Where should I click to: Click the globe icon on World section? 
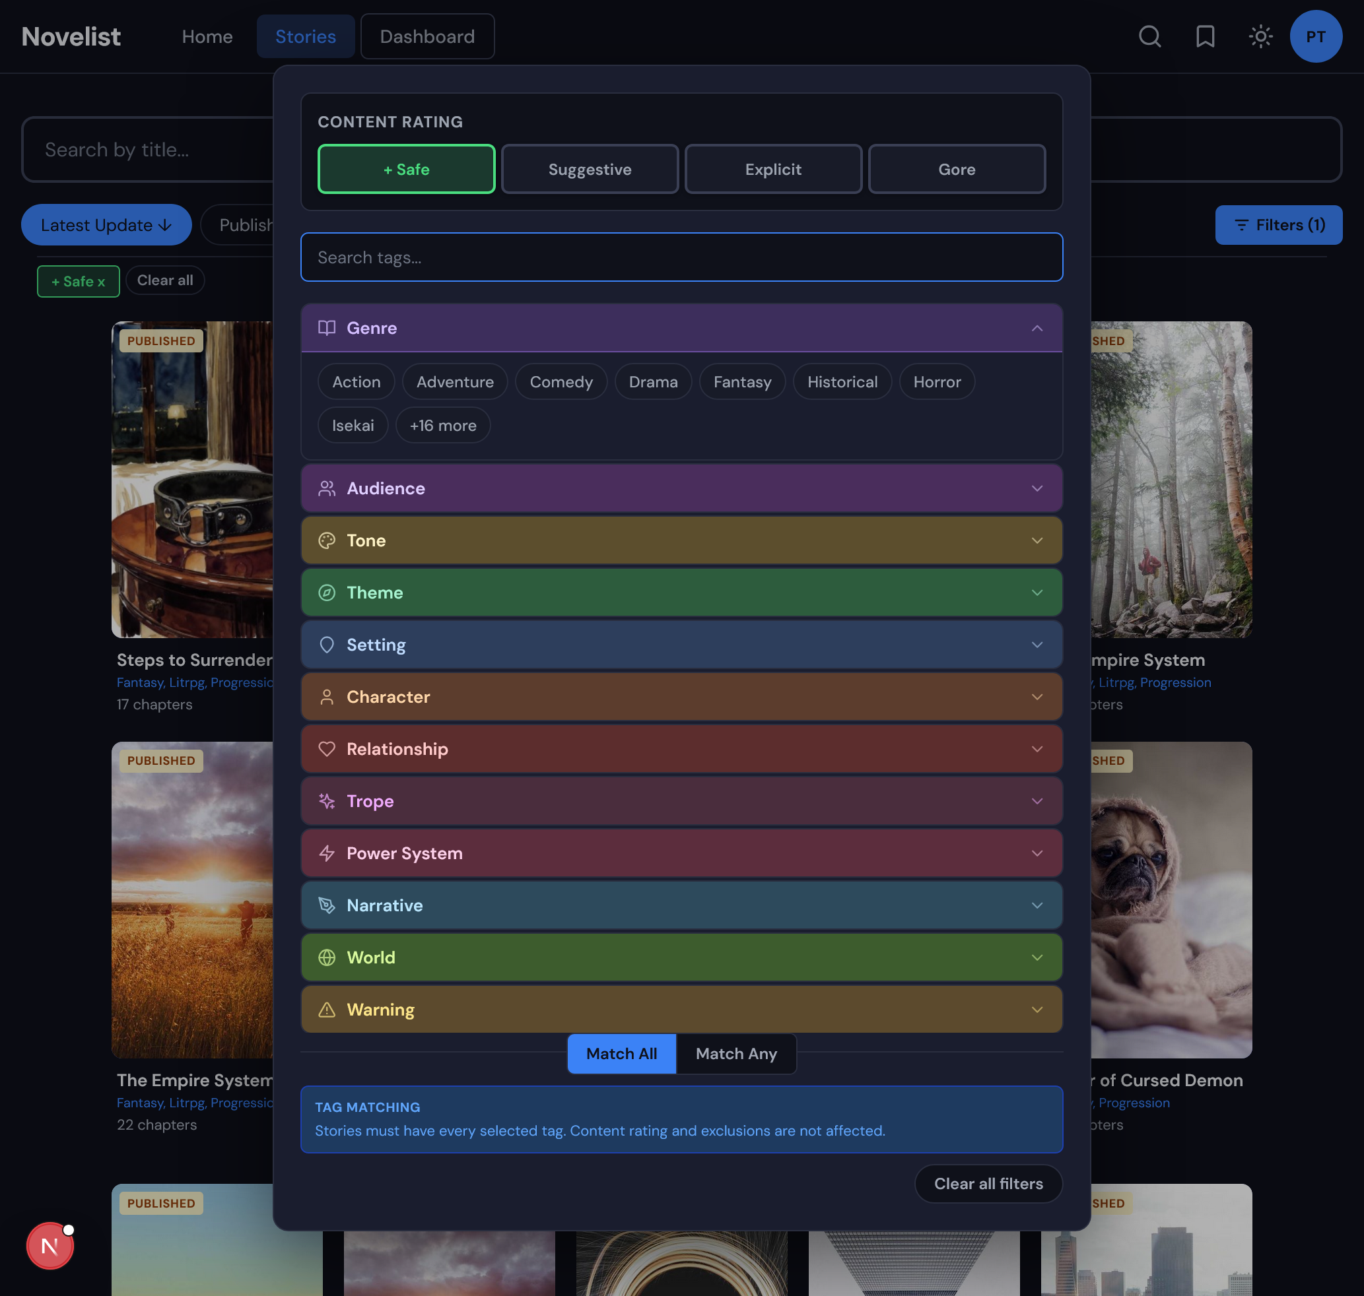326,957
